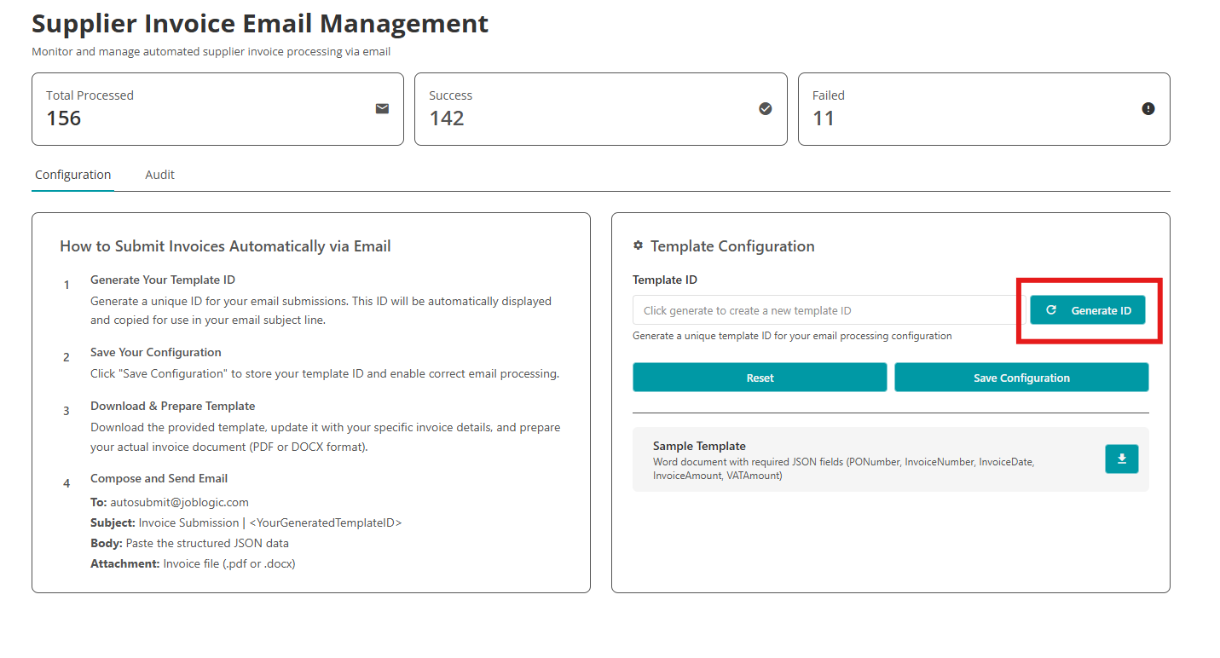This screenshot has width=1220, height=658.
Task: Generate a new template ID
Action: pyautogui.click(x=1088, y=310)
